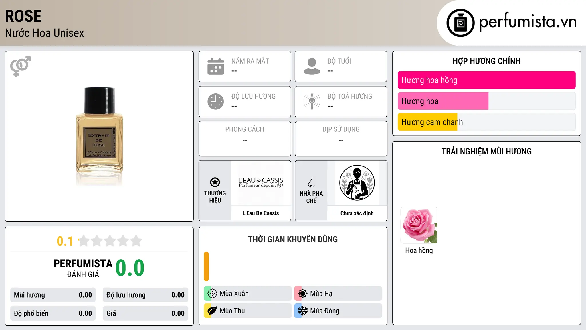
Task: Click the perfumista.vn bottle logo icon
Action: pyautogui.click(x=460, y=23)
